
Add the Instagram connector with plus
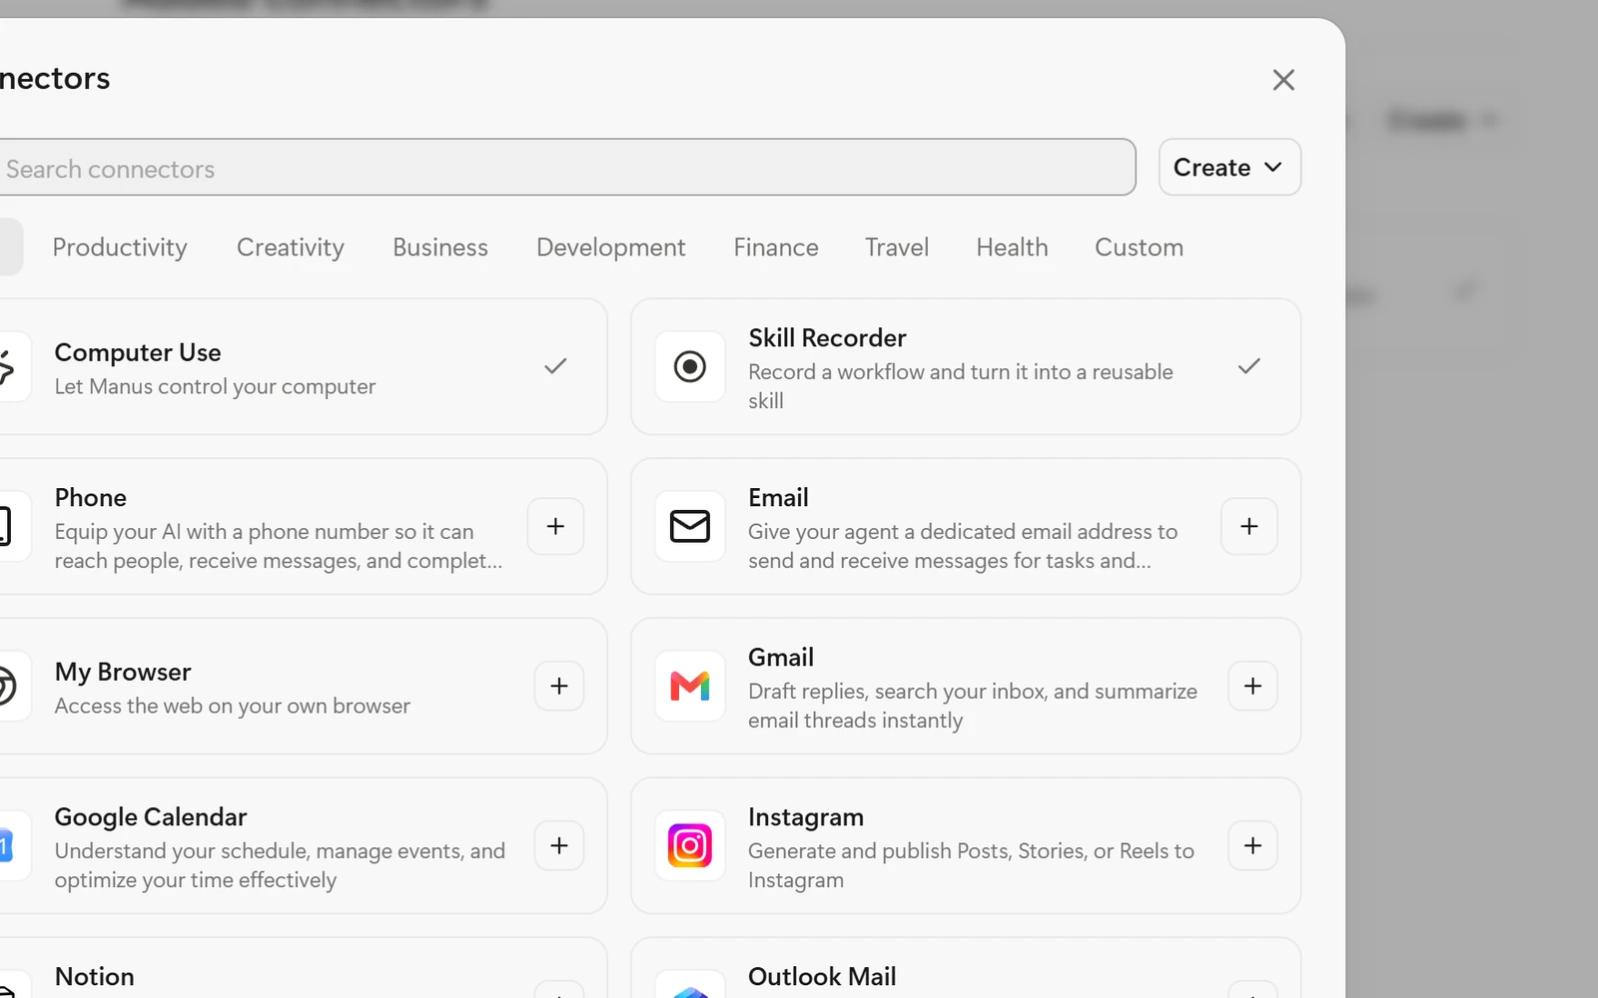(x=1253, y=845)
